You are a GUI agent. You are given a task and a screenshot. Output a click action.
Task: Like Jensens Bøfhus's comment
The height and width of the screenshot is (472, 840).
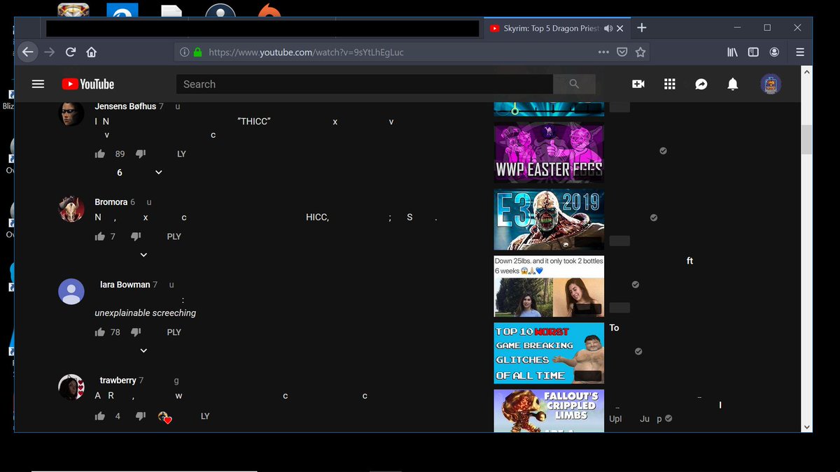click(100, 154)
